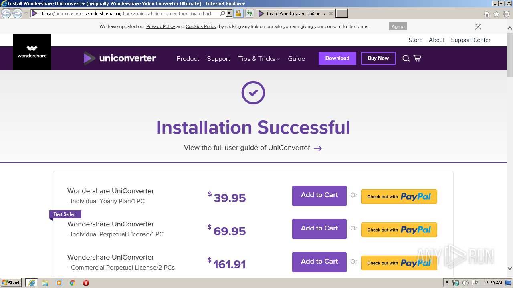Open the Support menu item
The image size is (513, 288).
tap(218, 58)
